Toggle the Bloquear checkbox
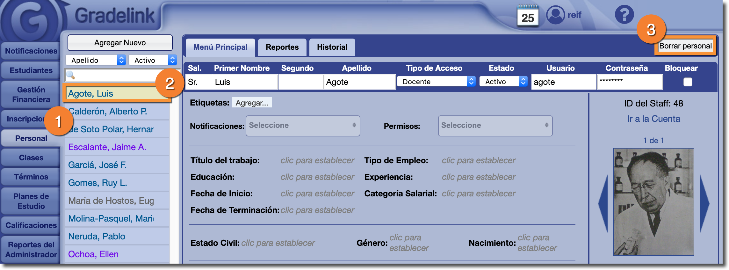 tap(688, 82)
